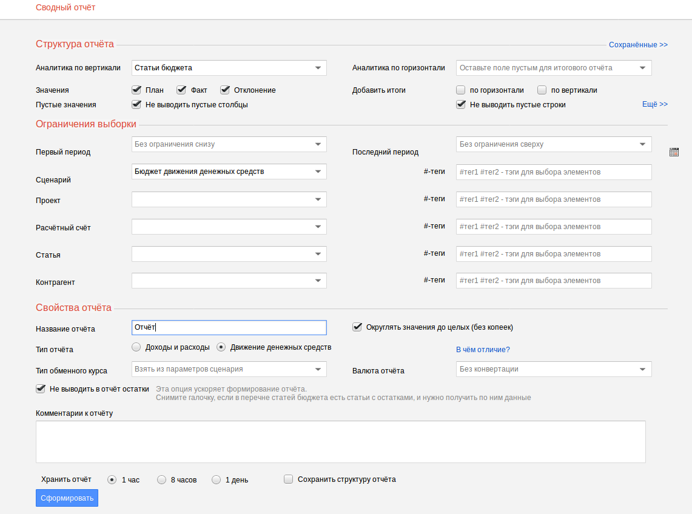Enable totals по горизонтали checkbox
The image size is (692, 514).
(461, 90)
